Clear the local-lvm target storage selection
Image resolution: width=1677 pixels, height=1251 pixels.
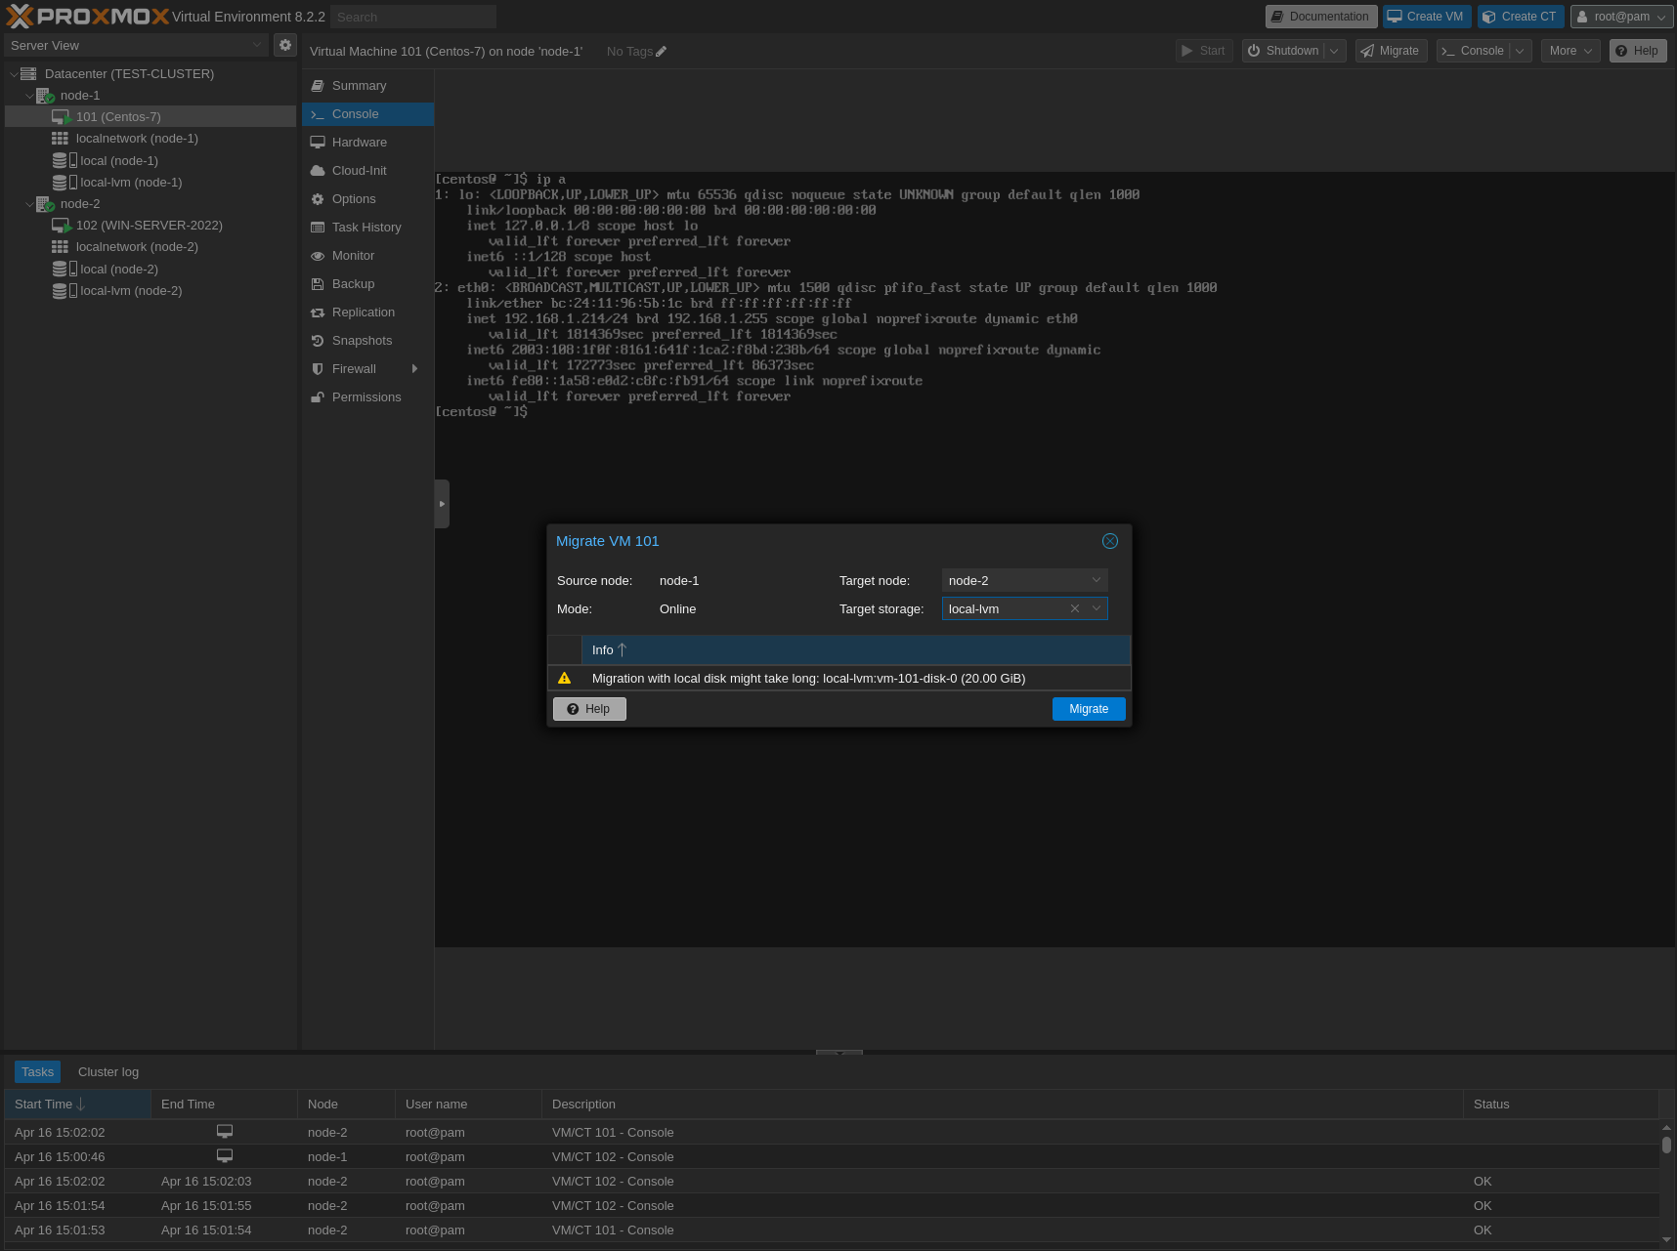1074,607
